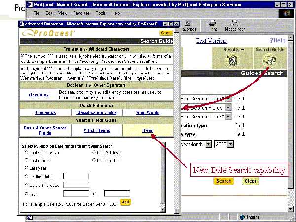Open the Help menu
This screenshot has height=222, width=296.
coord(116,13)
